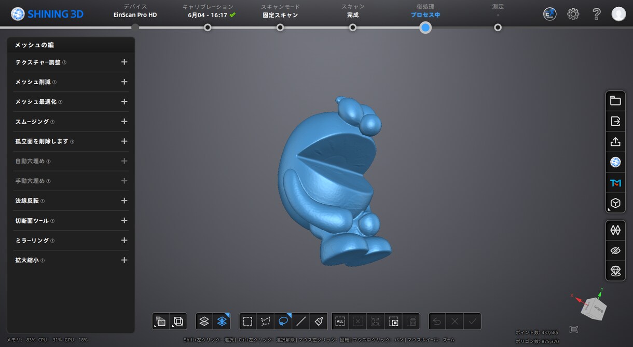Viewport: 633px width, 347px height.
Task: Click the 後処理 active step marker
Action: click(425, 28)
